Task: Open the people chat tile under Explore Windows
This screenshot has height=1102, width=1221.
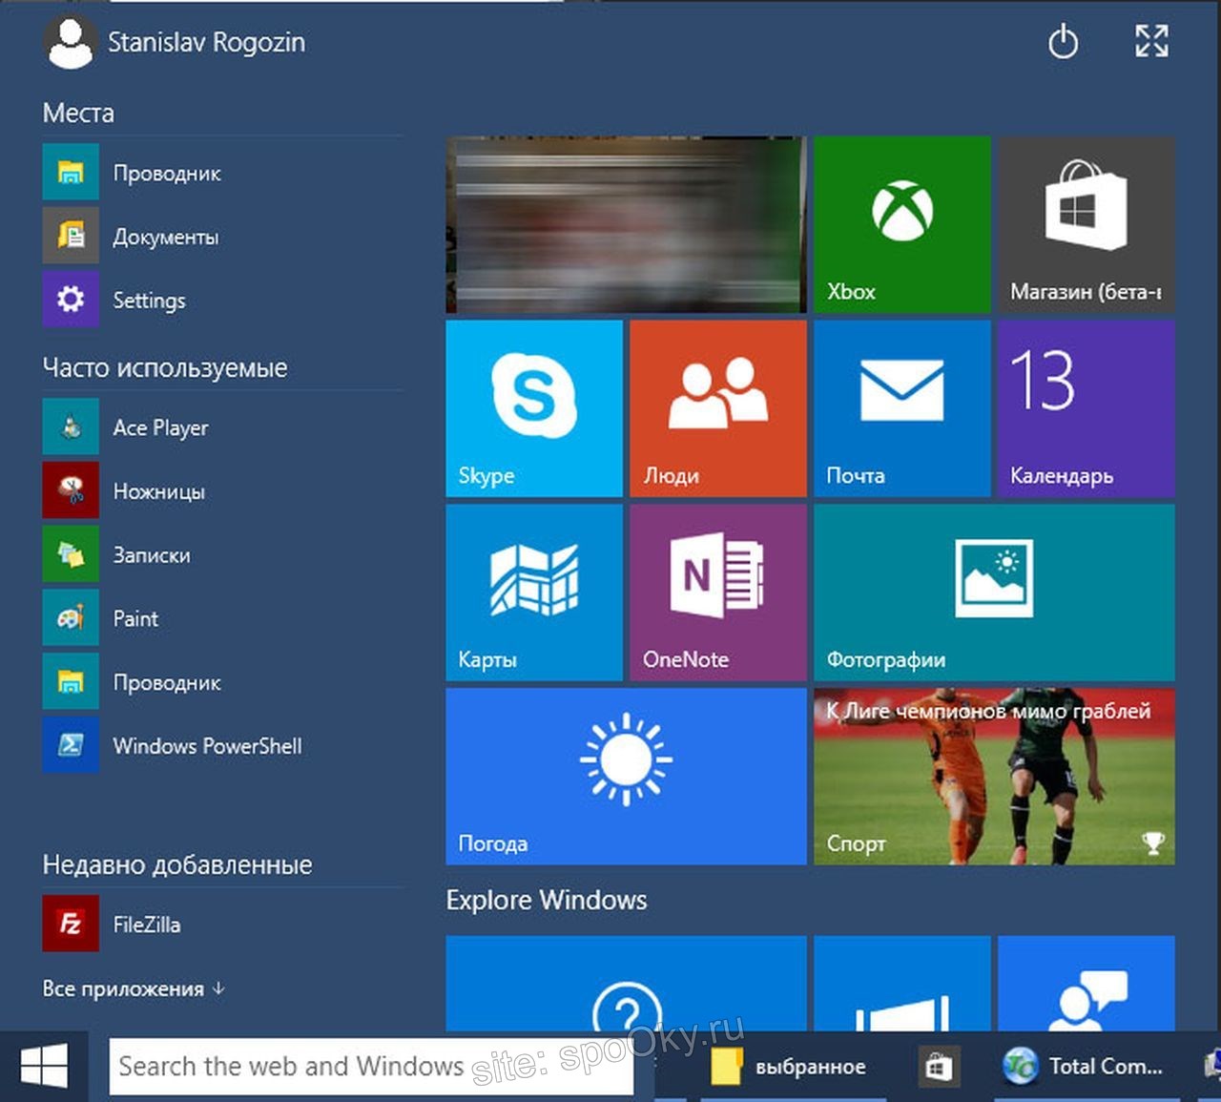Action: (1086, 983)
